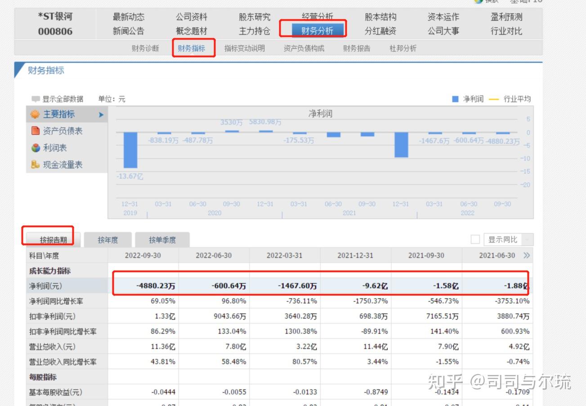Click the arrow beside 主要指标

(101, 115)
